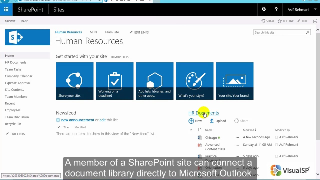The image size is (320, 180).
Task: Open the What's your style tile
Action: [x=195, y=81]
